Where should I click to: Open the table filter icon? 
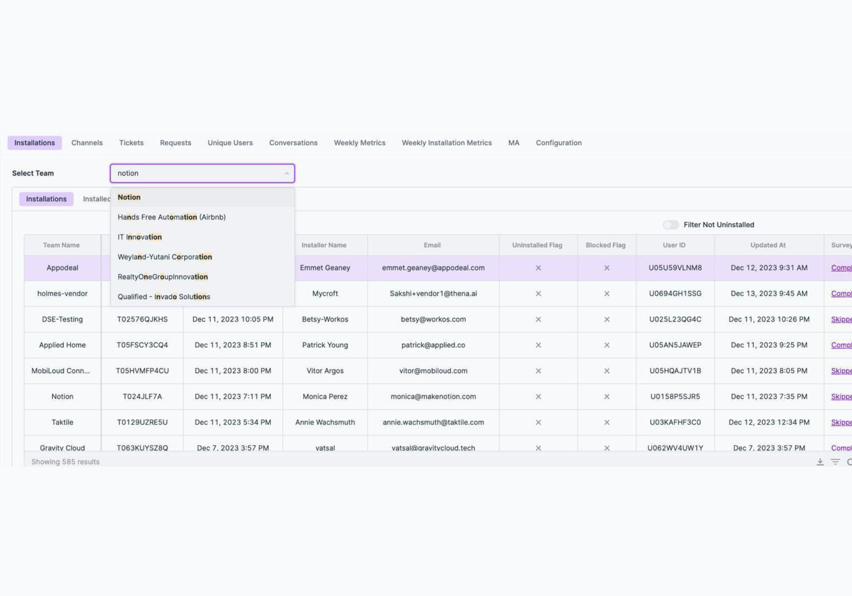[x=835, y=462]
